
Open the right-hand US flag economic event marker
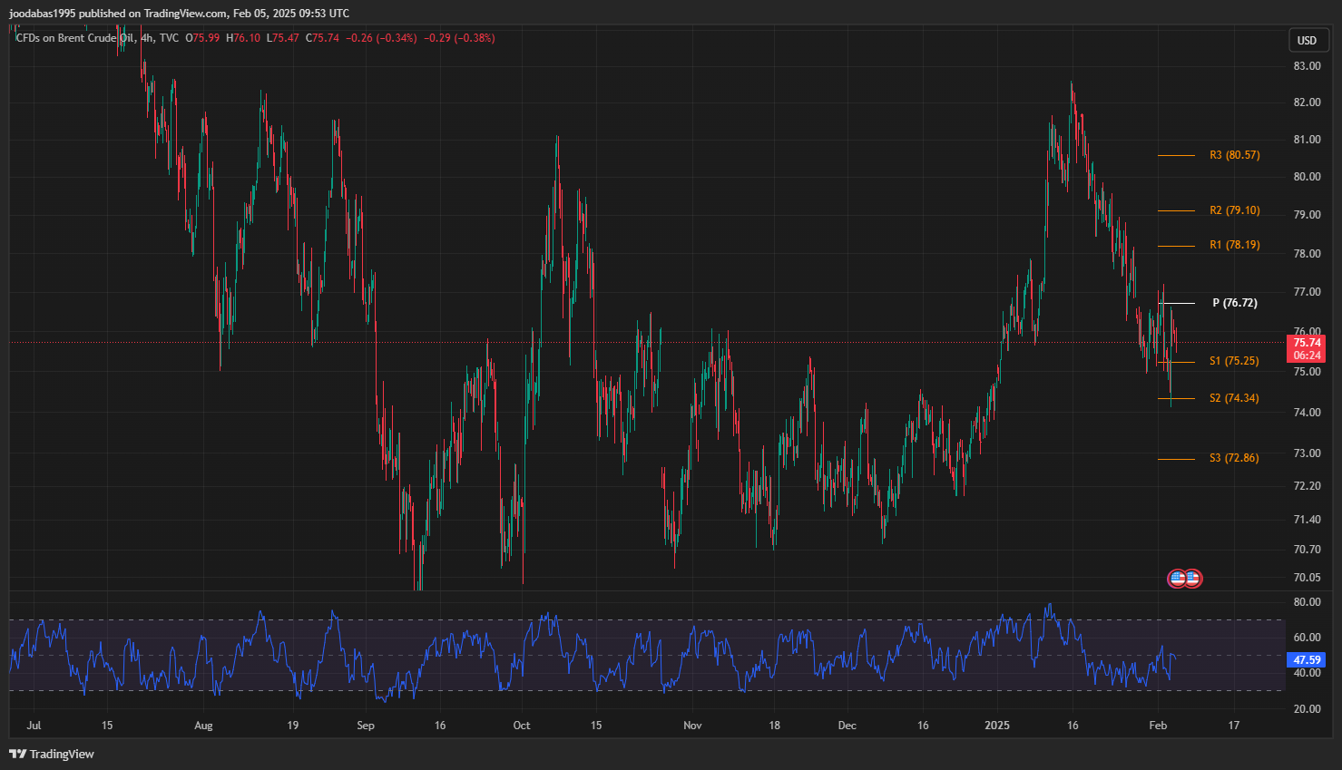1192,578
